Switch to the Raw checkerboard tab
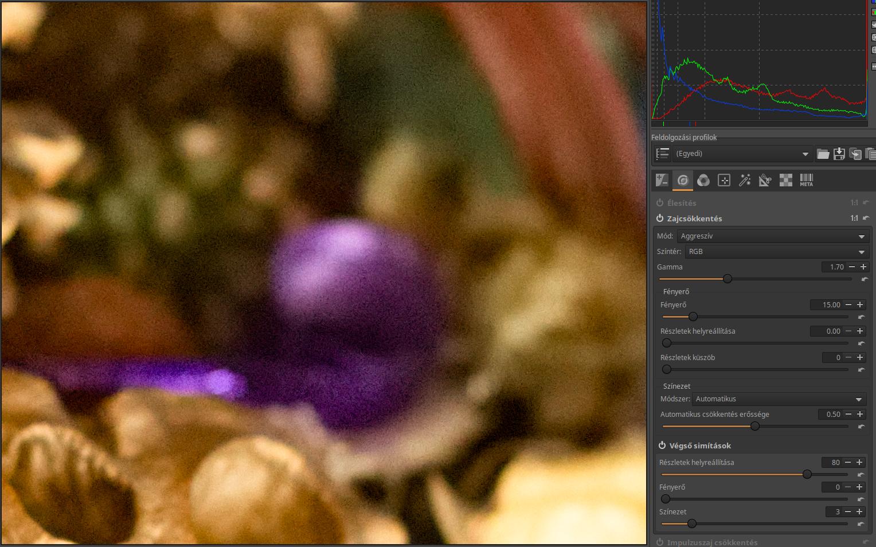Viewport: 876px width, 547px height. pos(785,181)
